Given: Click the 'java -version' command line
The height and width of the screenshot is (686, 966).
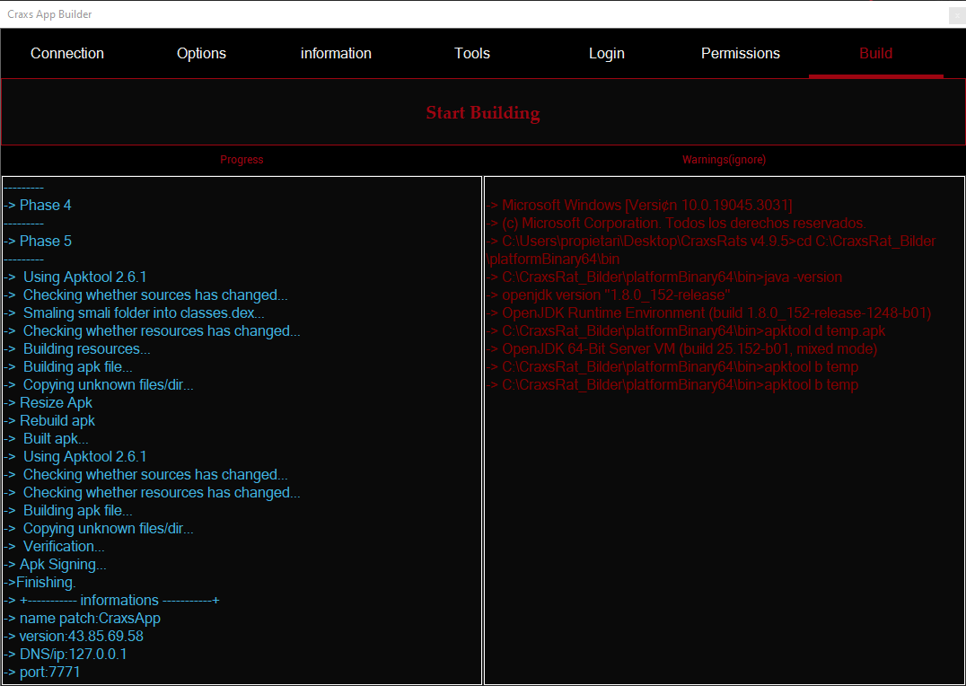Looking at the screenshot, I should [x=664, y=277].
